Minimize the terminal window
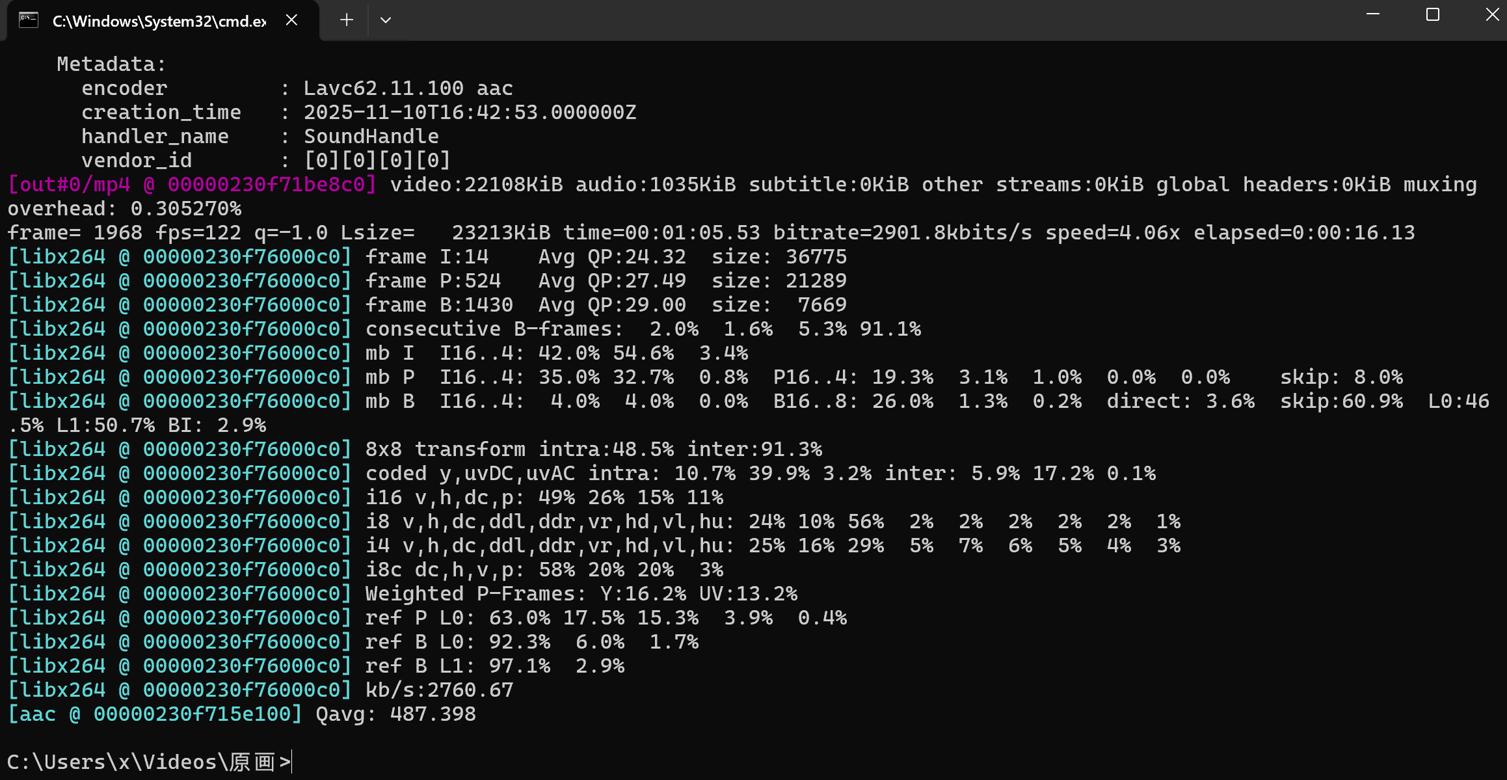The width and height of the screenshot is (1507, 780). pos(1373,14)
